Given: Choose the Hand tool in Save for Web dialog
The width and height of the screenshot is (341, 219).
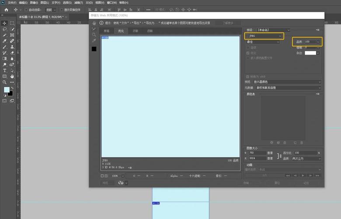Looking at the screenshot, I should point(94,23).
